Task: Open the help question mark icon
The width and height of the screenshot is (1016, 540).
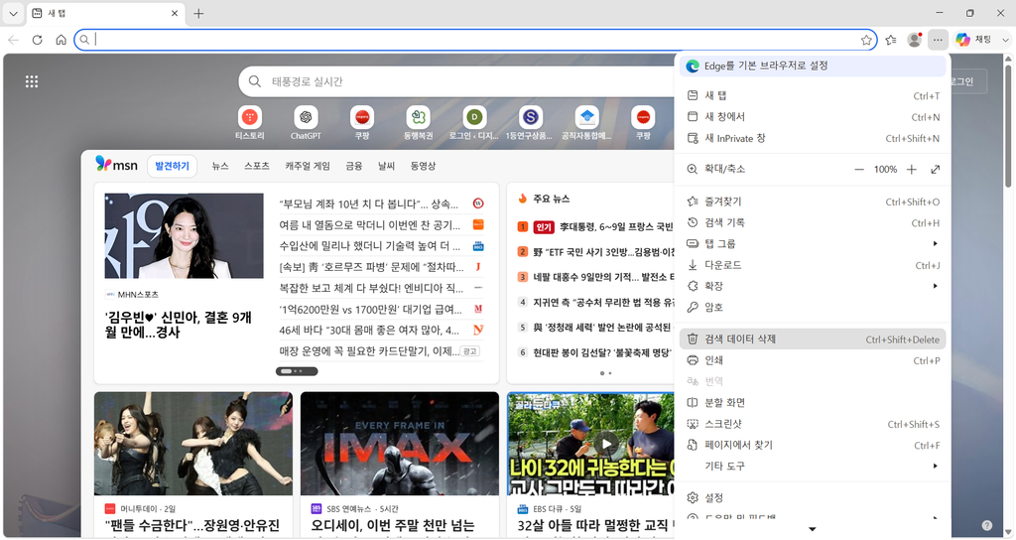Action: [987, 525]
